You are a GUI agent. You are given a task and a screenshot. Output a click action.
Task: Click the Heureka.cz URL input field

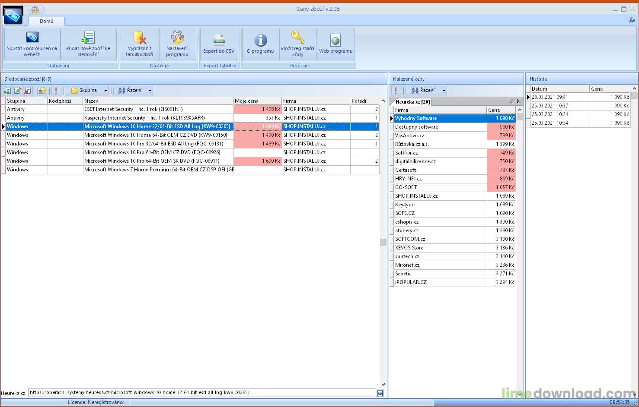click(x=202, y=393)
